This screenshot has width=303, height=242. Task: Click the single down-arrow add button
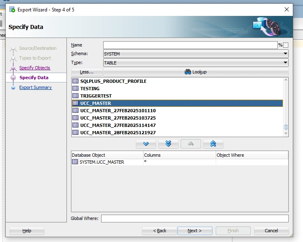[x=146, y=144]
